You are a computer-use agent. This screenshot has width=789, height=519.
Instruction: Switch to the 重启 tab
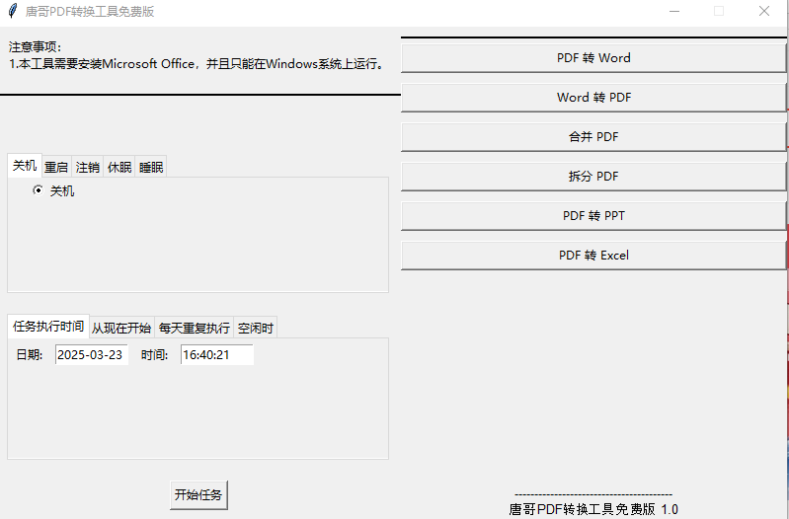click(x=56, y=167)
